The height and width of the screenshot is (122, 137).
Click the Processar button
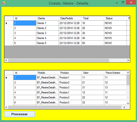20,114
